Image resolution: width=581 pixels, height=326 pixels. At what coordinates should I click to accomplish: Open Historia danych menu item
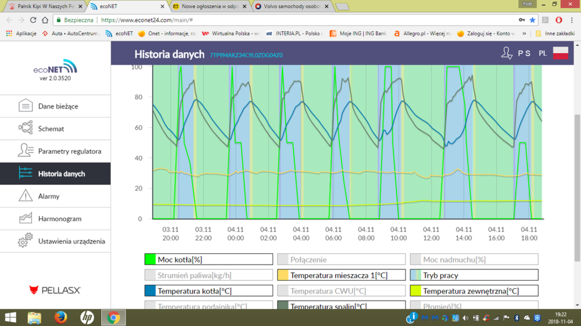tap(55, 174)
